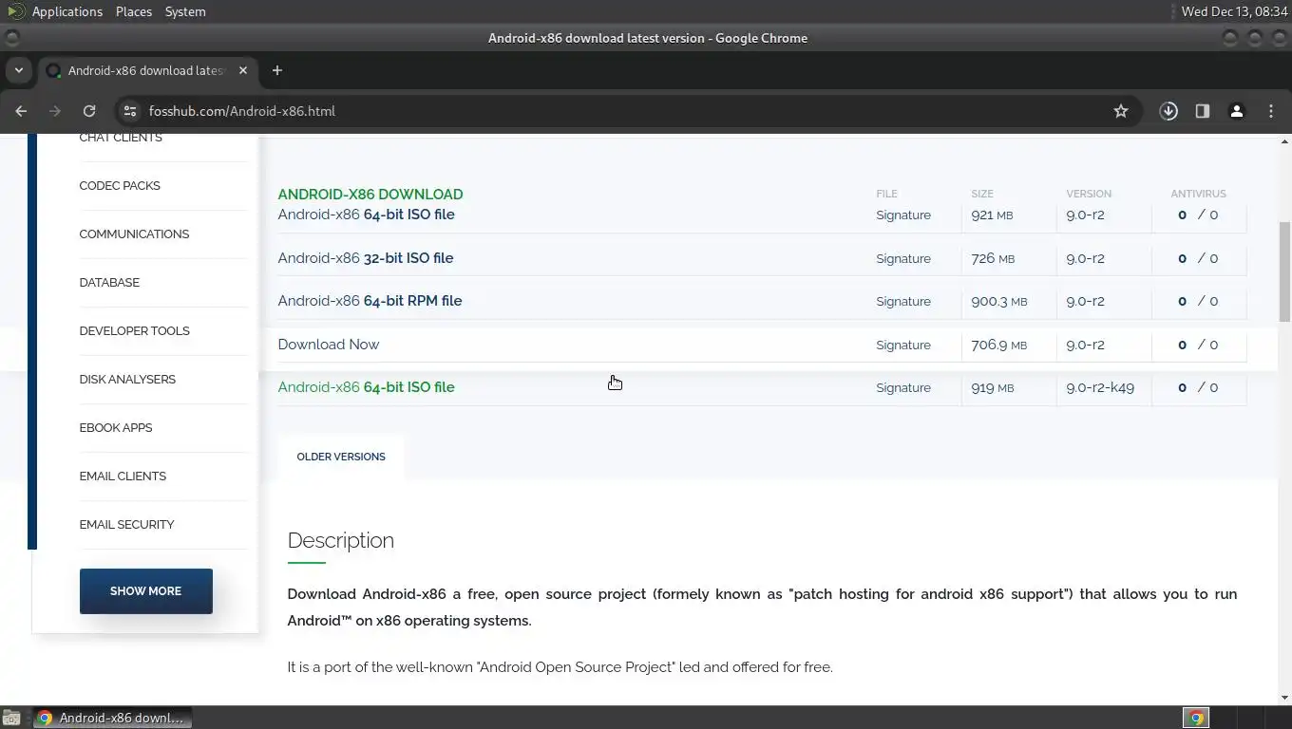Open Signature for the 706.9 MB file
This screenshot has height=729, width=1292.
pos(903,346)
